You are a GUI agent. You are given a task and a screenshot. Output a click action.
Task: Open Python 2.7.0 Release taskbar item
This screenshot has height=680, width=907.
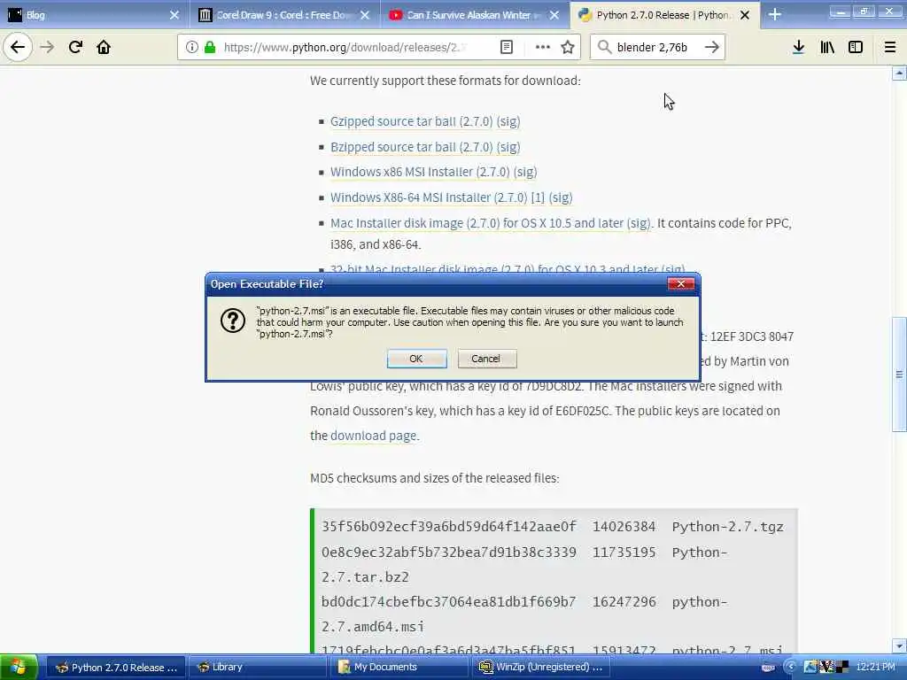coord(116,668)
